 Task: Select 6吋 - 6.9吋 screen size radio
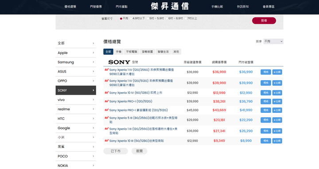[167, 19]
